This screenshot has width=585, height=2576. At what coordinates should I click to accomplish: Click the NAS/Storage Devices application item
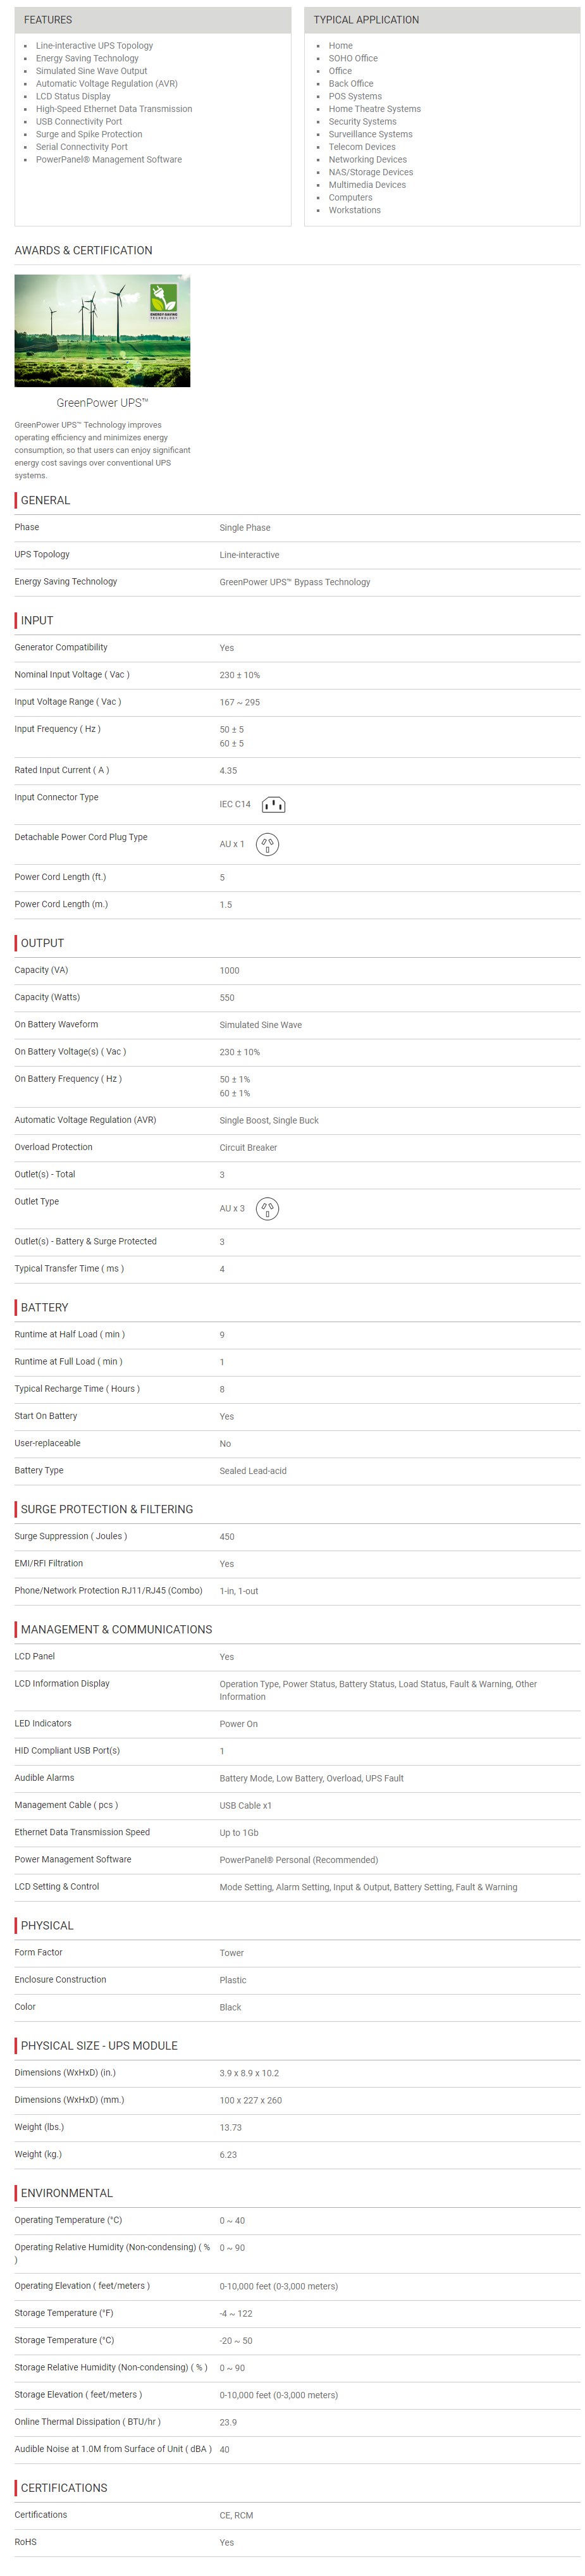pyautogui.click(x=371, y=173)
